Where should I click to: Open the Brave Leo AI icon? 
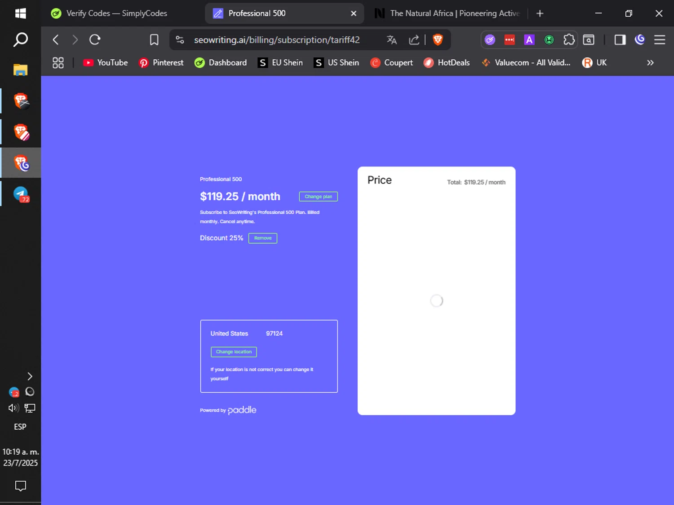click(640, 40)
